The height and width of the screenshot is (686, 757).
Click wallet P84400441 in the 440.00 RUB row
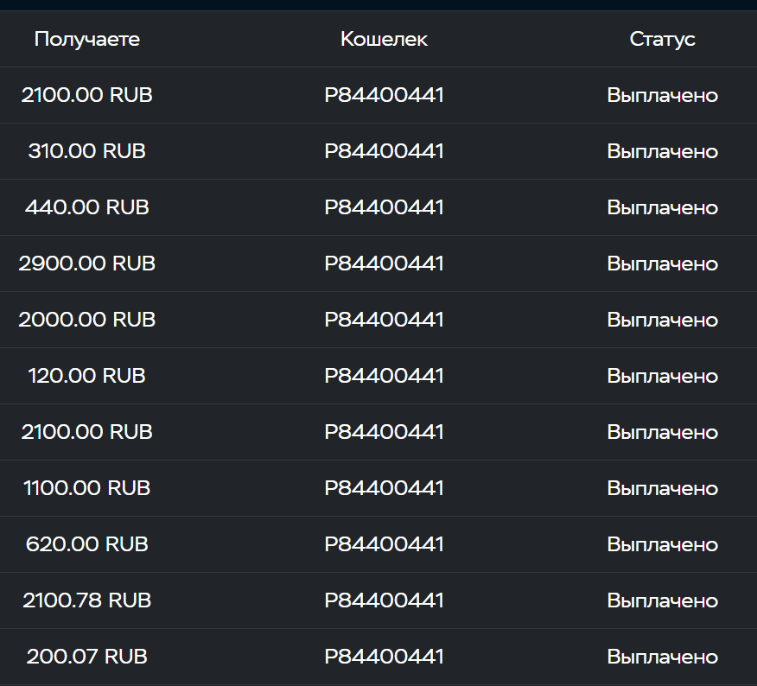pyautogui.click(x=384, y=207)
